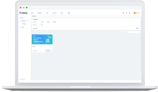
Task: Switch to the 工单 top navigation item
Action: pos(47,13)
